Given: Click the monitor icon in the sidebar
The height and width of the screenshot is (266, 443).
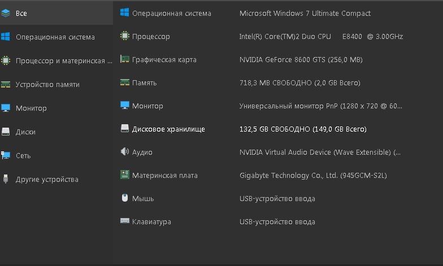Looking at the screenshot, I should coord(6,108).
